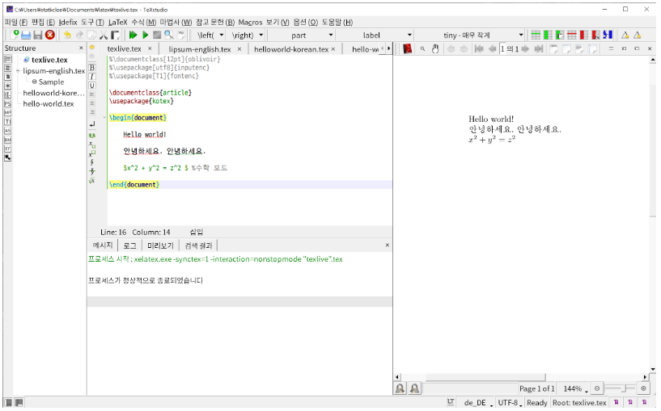Toggle side panel icon in status bar
Viewport: 661px width, 411px height.
click(8, 403)
